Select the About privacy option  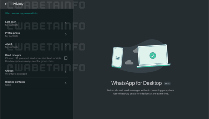coord(36,46)
